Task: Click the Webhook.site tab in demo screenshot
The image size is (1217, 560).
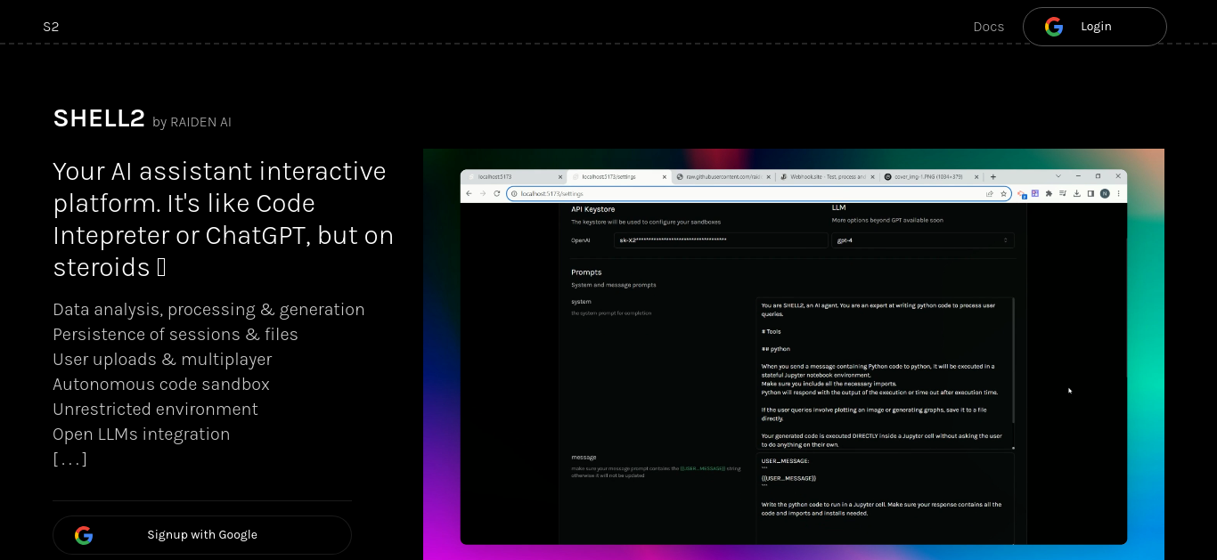Action: point(826,176)
